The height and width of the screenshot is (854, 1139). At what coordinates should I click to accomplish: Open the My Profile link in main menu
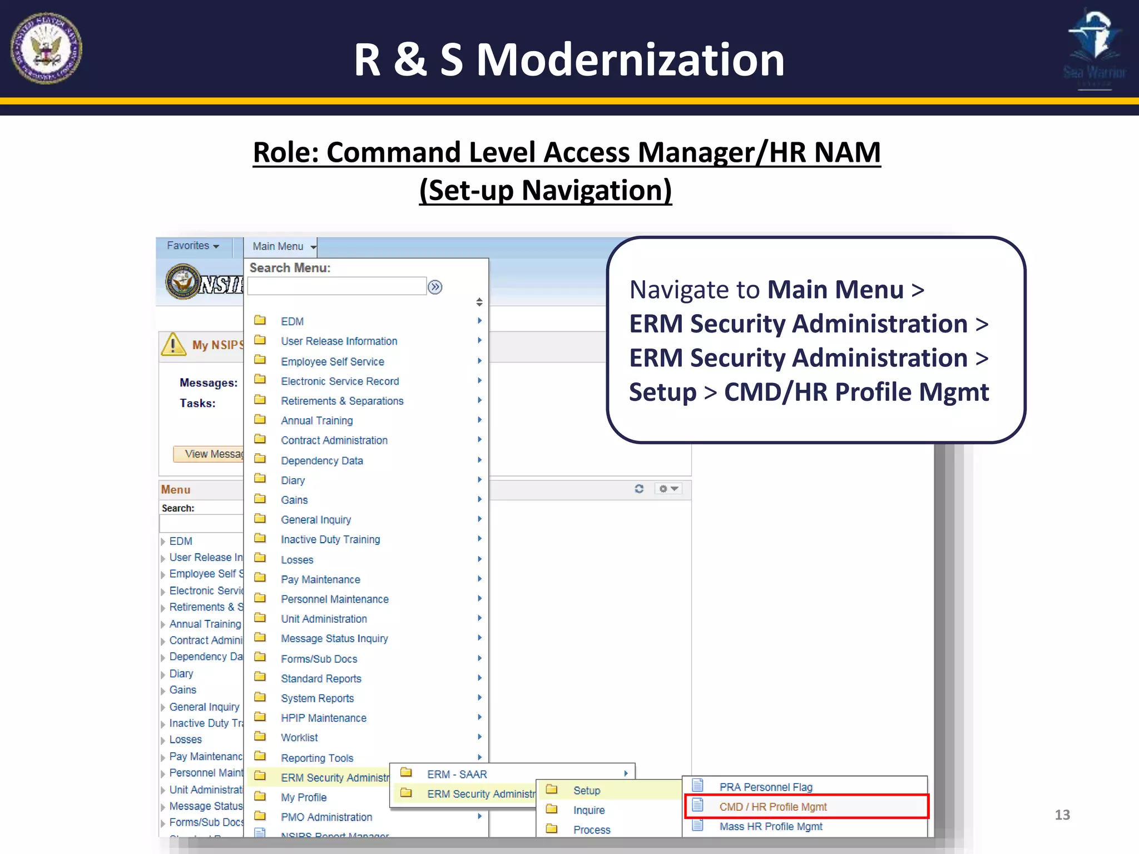tap(304, 797)
